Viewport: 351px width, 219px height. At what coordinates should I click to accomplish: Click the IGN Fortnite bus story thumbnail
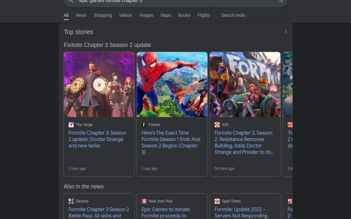tap(245, 85)
